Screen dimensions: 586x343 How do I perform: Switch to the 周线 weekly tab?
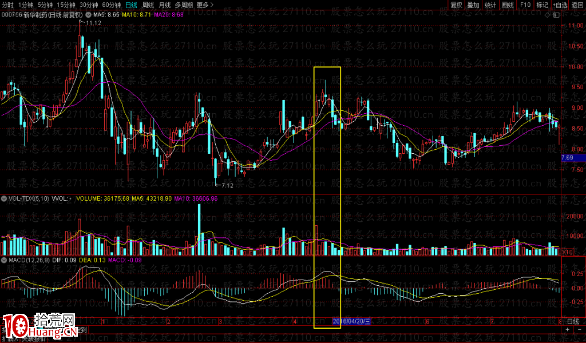(x=148, y=5)
